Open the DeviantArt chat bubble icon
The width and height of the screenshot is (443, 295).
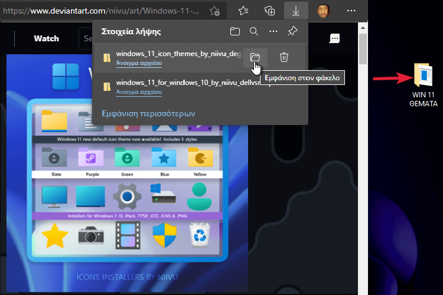coord(334,38)
